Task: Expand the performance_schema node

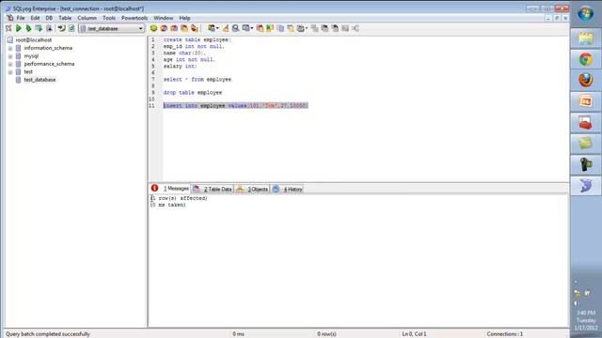Action: [x=10, y=64]
